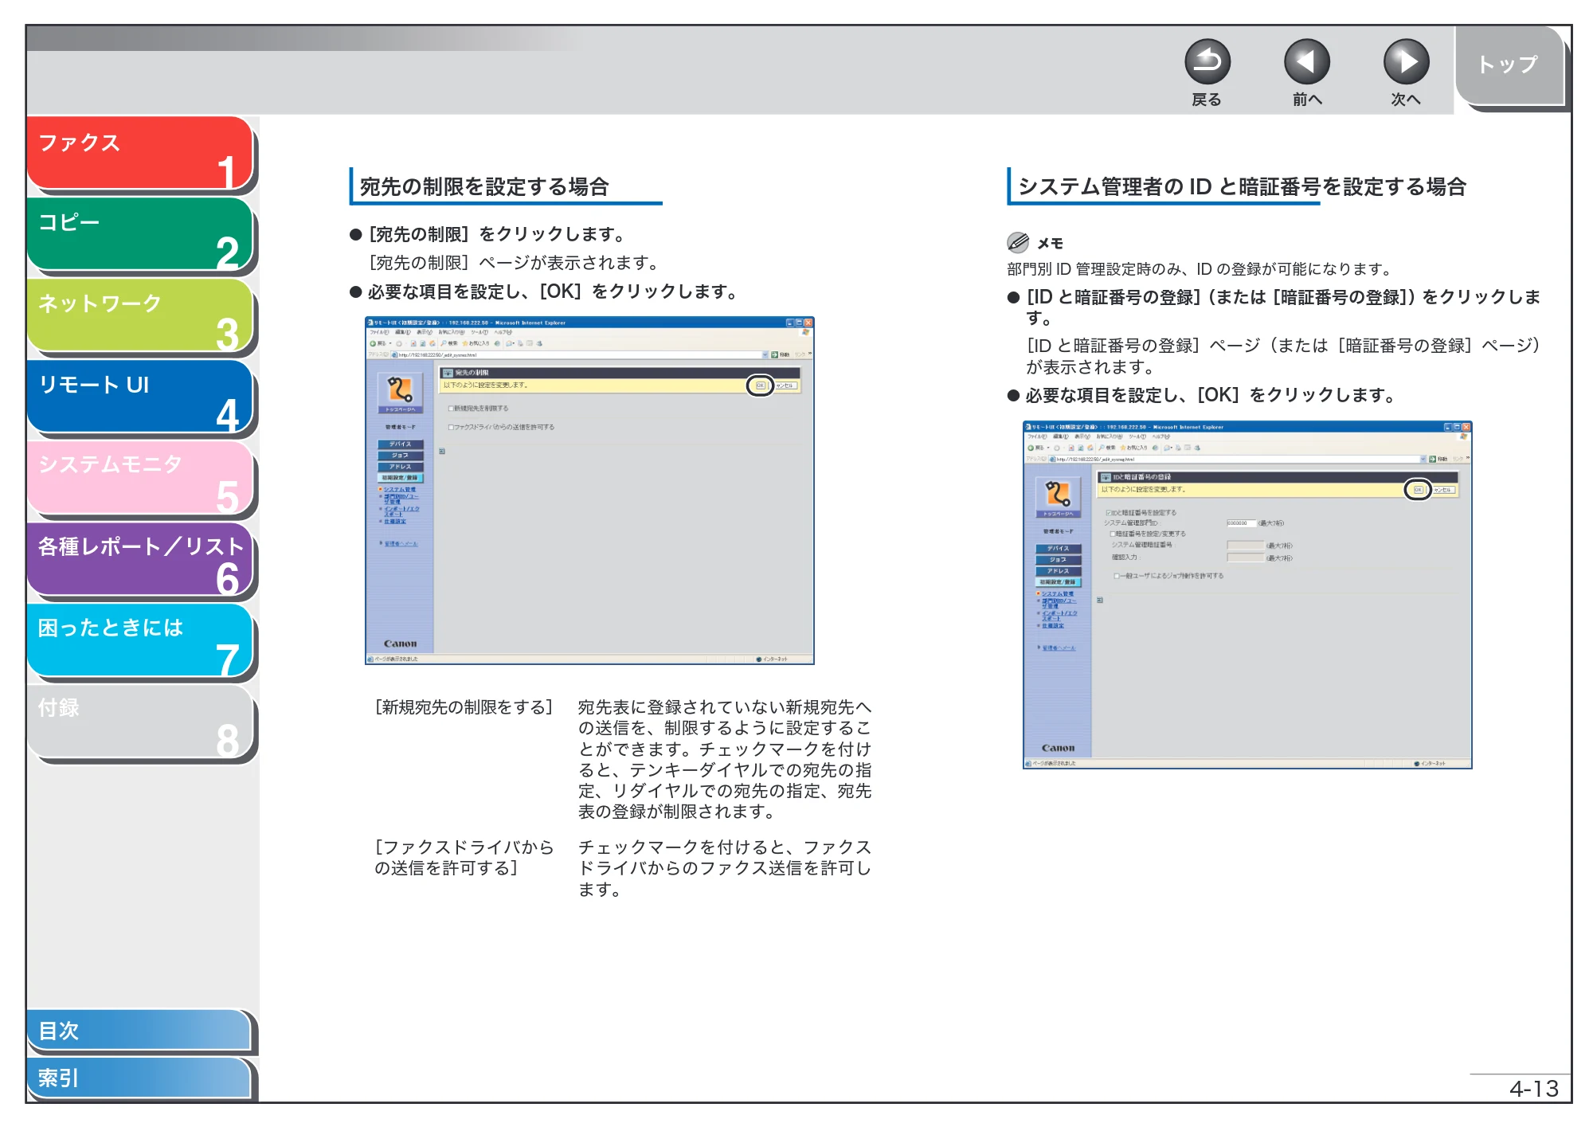Click OK in IDと暗証番号の登録 screenshot

coord(1419,490)
